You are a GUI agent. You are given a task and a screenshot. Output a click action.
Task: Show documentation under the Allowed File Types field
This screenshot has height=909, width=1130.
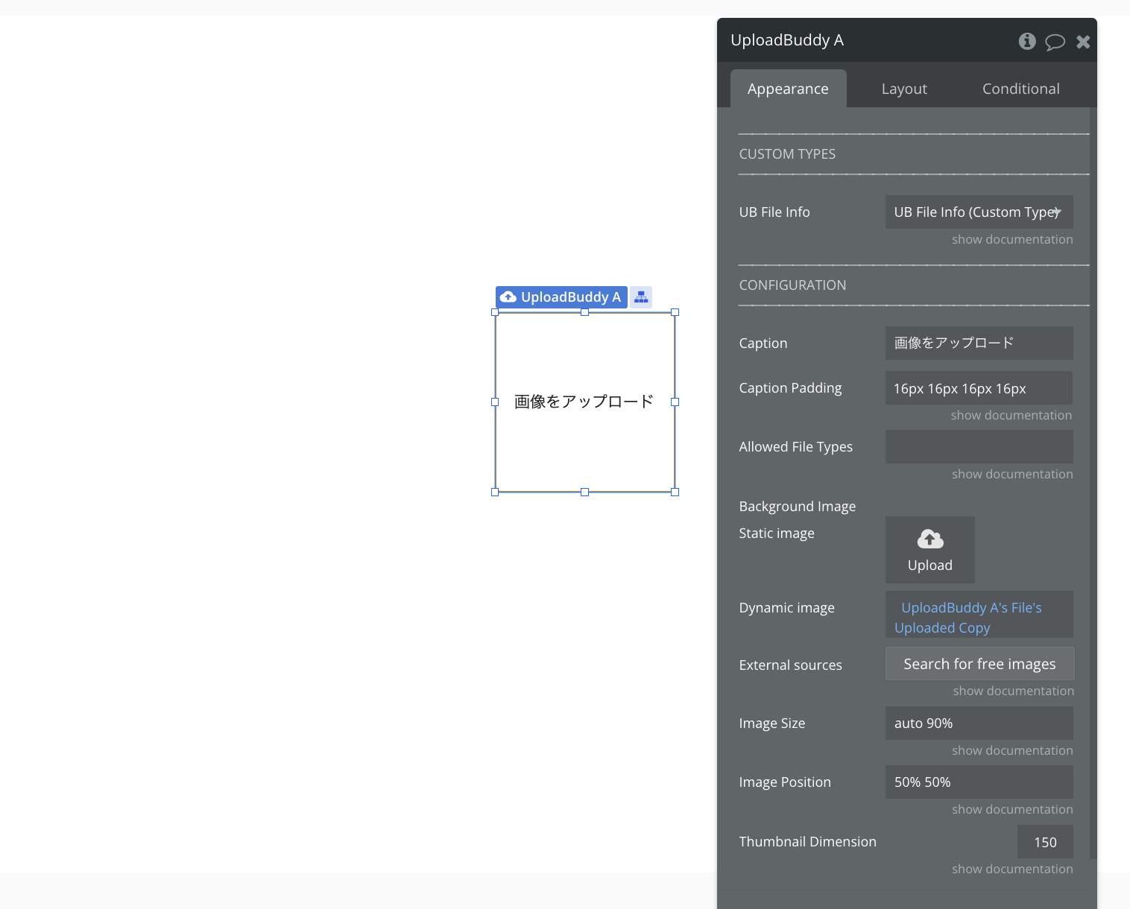pyautogui.click(x=1012, y=474)
